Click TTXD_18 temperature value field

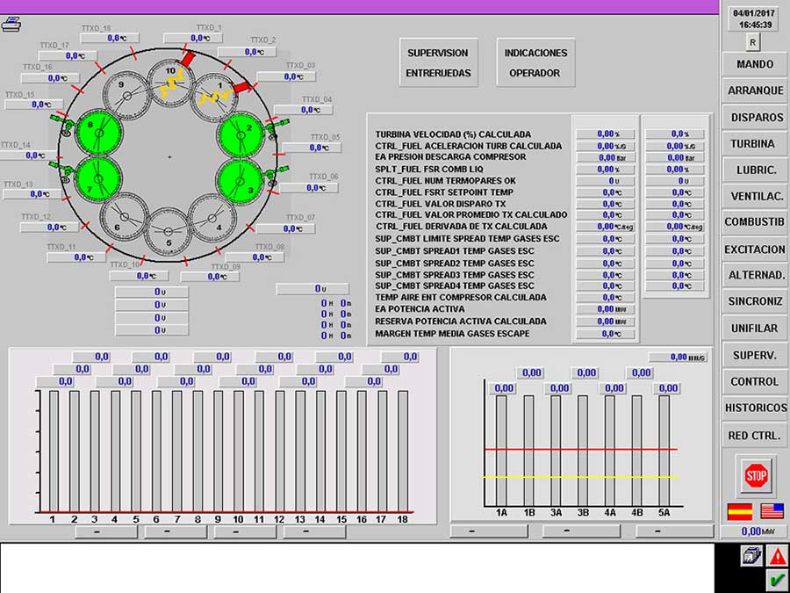(x=110, y=39)
